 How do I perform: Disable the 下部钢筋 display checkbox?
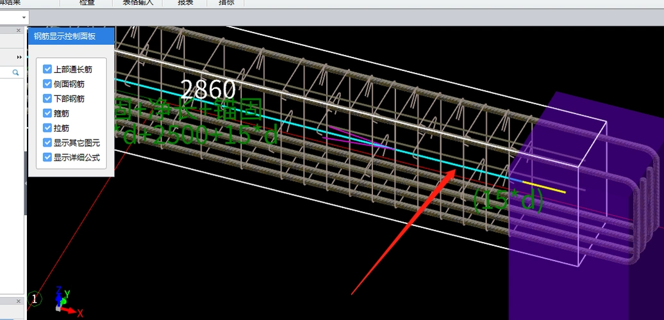(x=47, y=99)
